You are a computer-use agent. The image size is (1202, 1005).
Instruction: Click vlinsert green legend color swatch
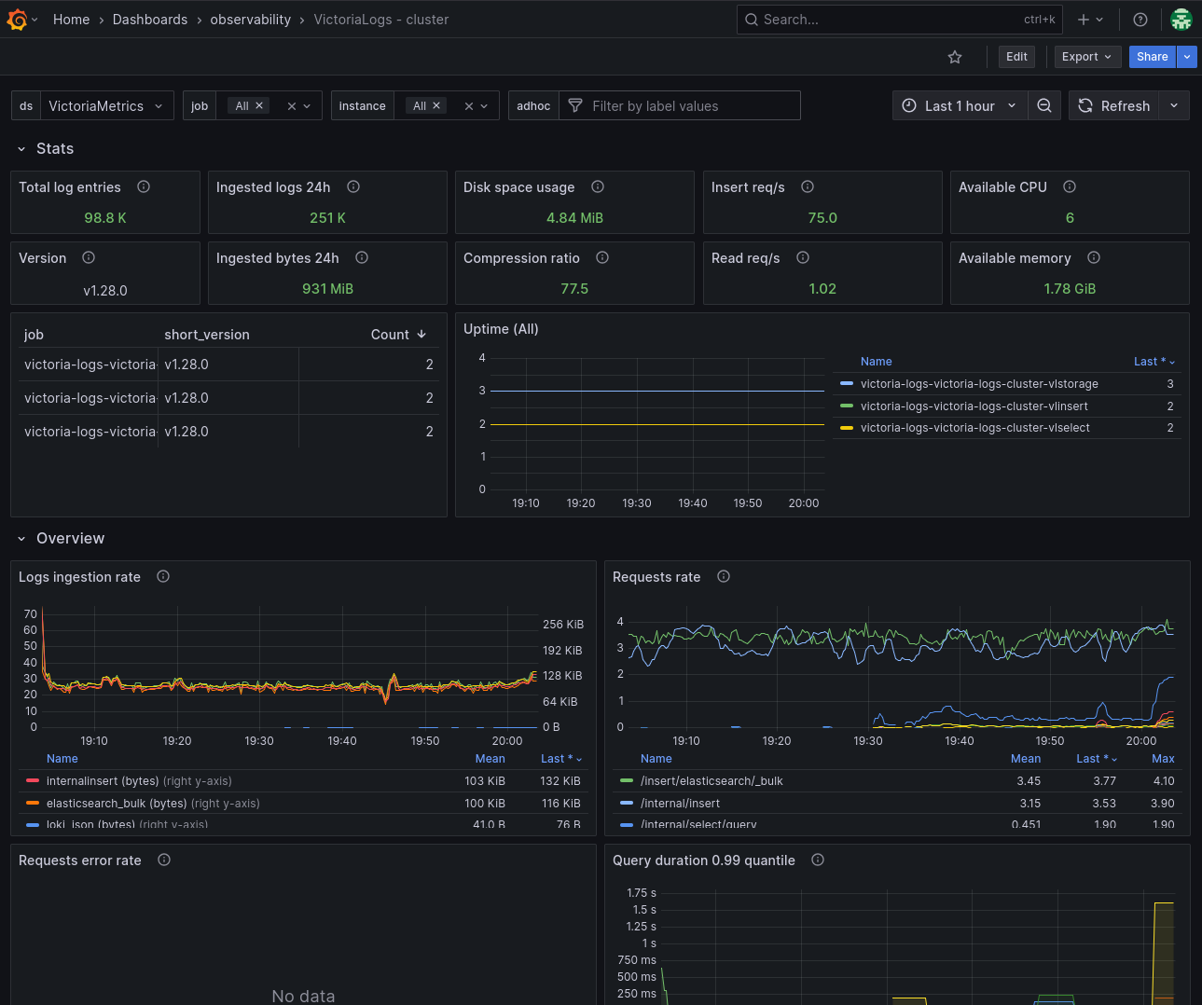(x=847, y=406)
